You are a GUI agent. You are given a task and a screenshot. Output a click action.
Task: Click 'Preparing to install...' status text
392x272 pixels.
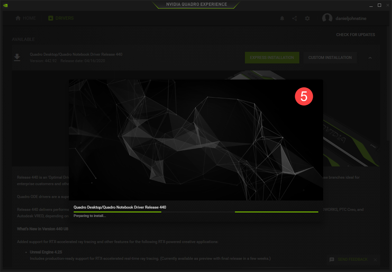[x=90, y=216]
